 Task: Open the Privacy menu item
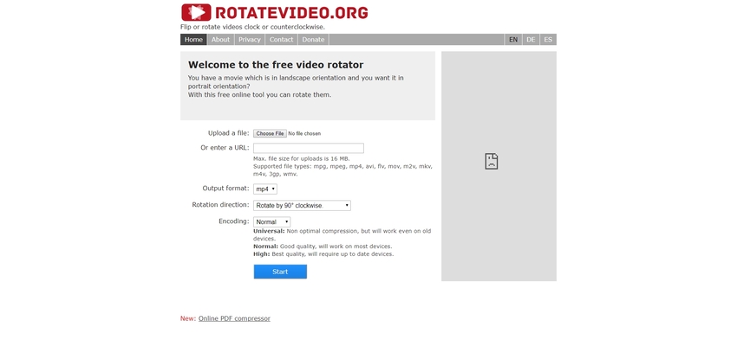click(x=249, y=40)
